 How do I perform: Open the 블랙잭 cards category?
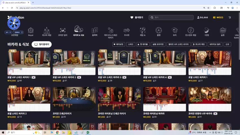pos(95,32)
